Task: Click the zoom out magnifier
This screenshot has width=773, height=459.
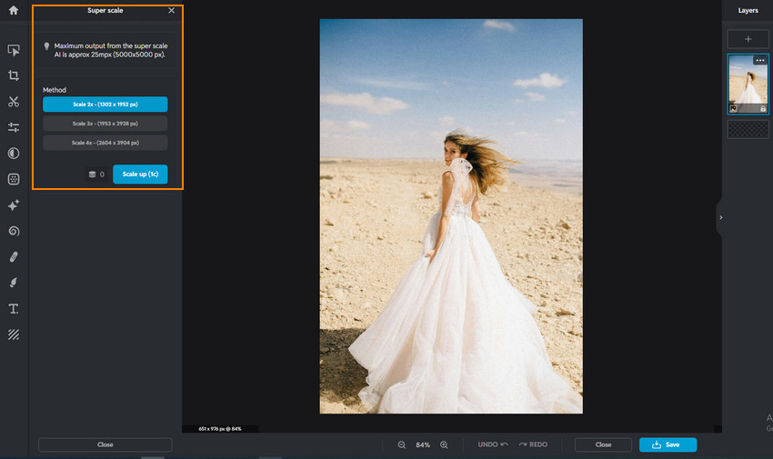Action: click(402, 444)
